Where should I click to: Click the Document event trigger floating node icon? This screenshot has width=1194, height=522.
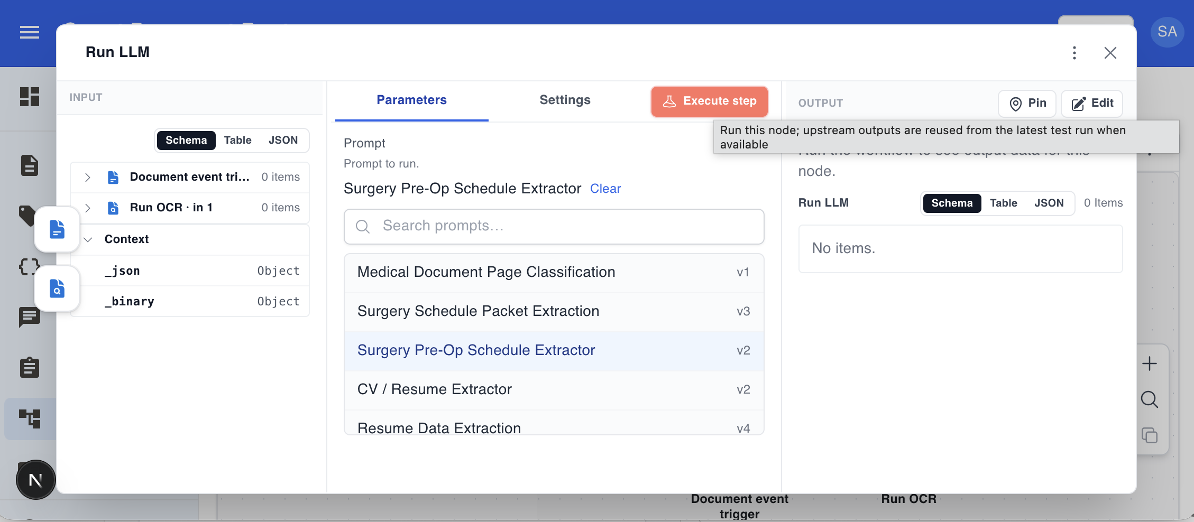pos(57,229)
